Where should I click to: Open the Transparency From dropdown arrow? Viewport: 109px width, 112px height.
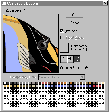pos(83,77)
